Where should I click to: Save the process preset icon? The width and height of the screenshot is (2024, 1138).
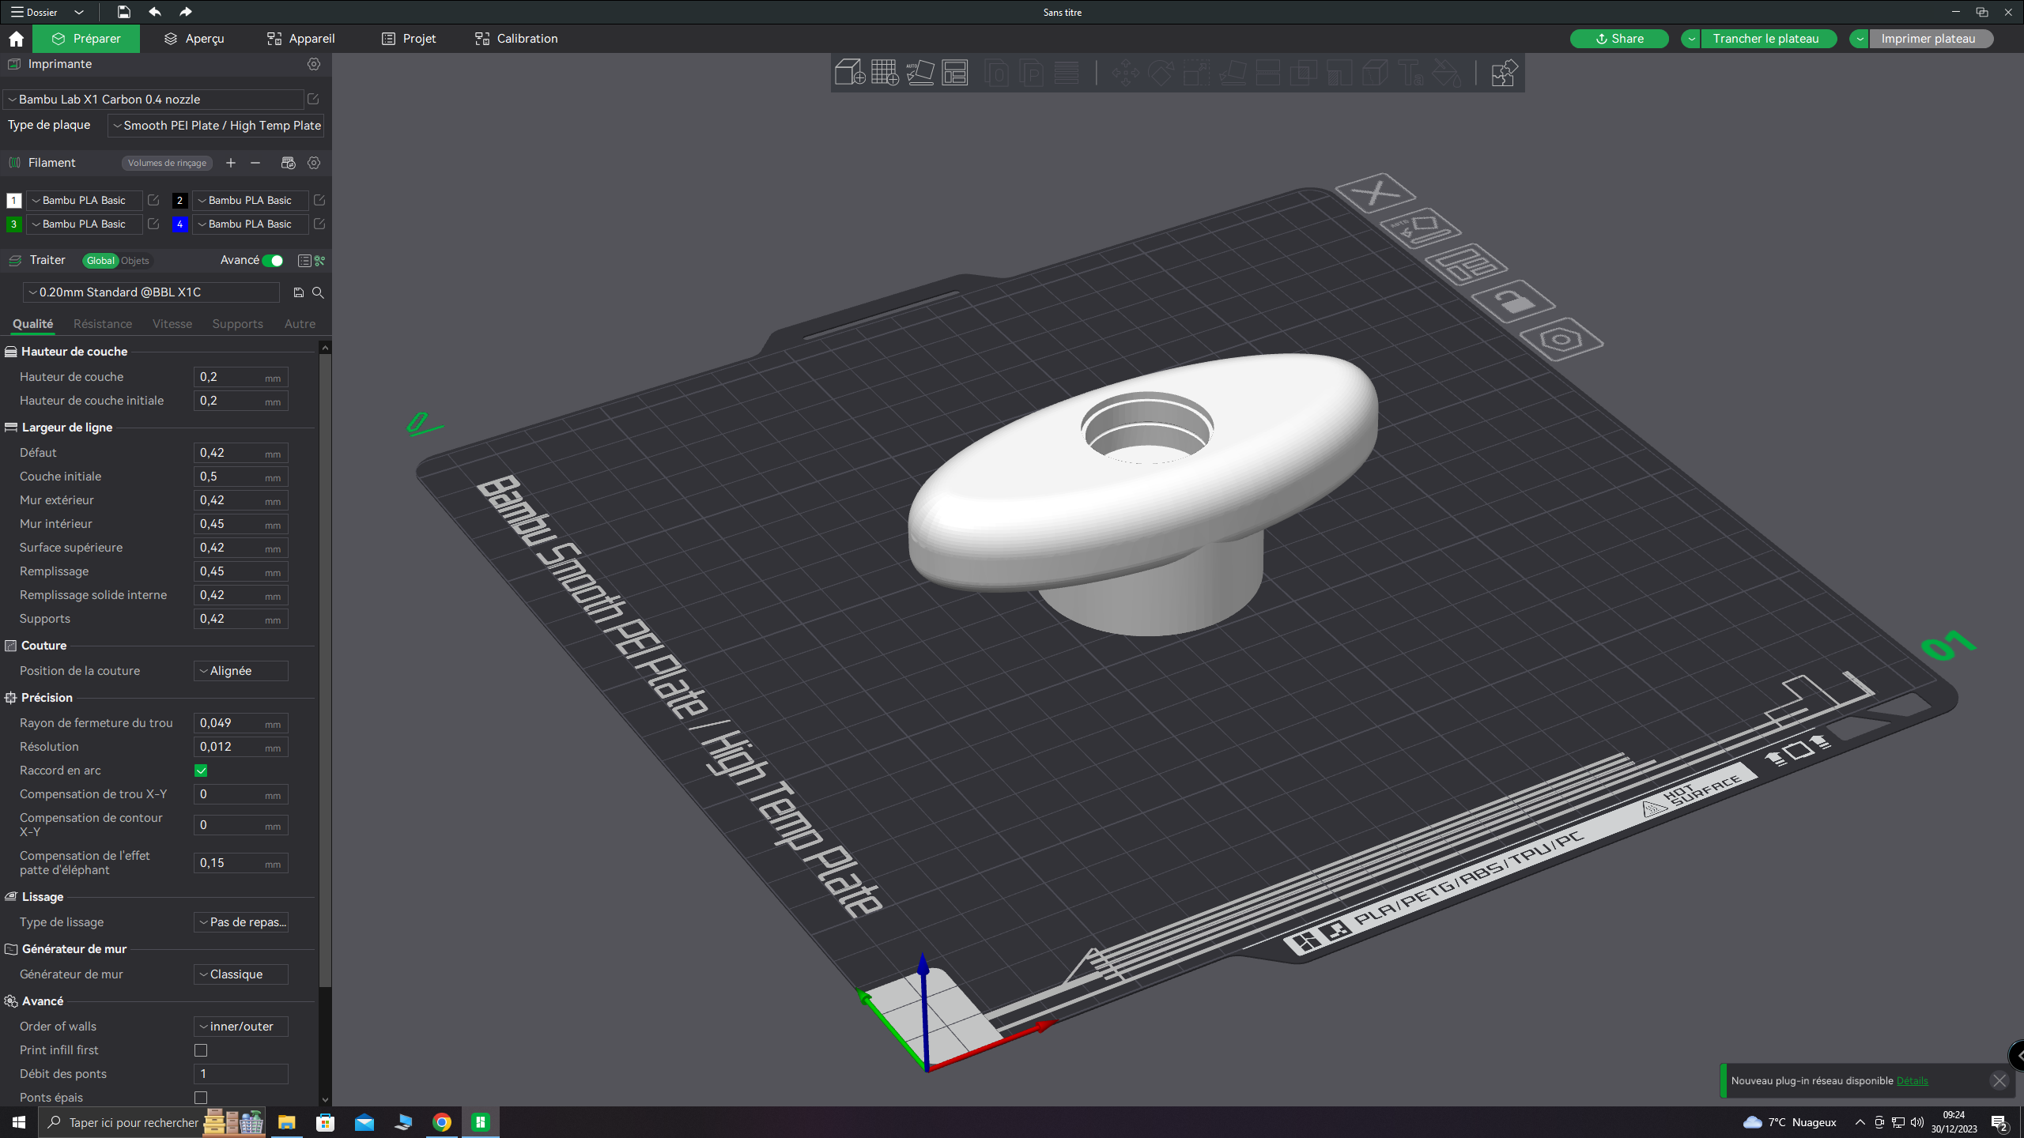tap(299, 292)
